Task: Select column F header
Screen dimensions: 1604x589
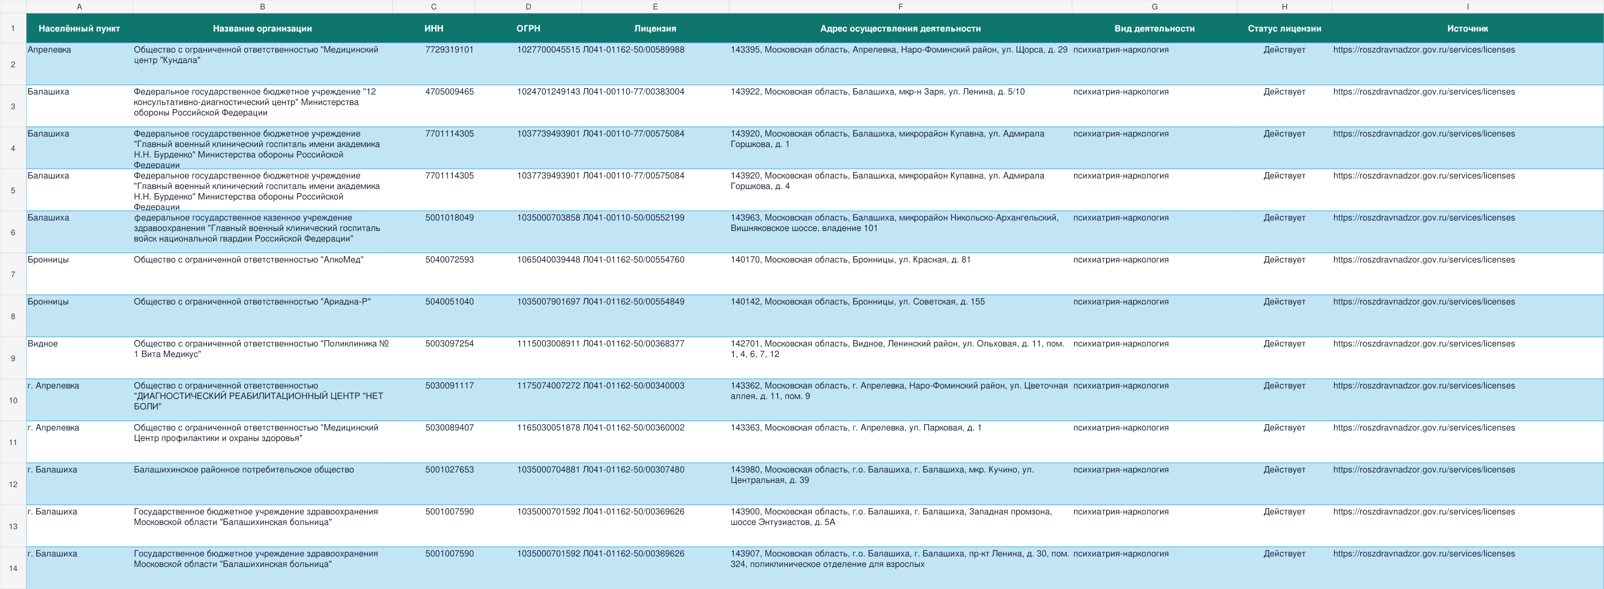Action: coord(900,6)
